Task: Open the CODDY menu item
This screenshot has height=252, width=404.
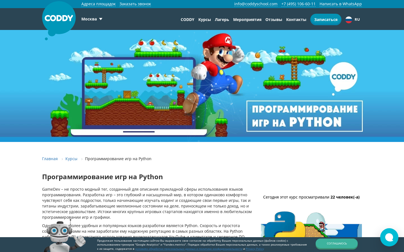Action: [x=187, y=20]
